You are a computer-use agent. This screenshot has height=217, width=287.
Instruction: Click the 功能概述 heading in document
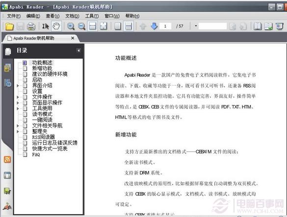click(x=126, y=58)
